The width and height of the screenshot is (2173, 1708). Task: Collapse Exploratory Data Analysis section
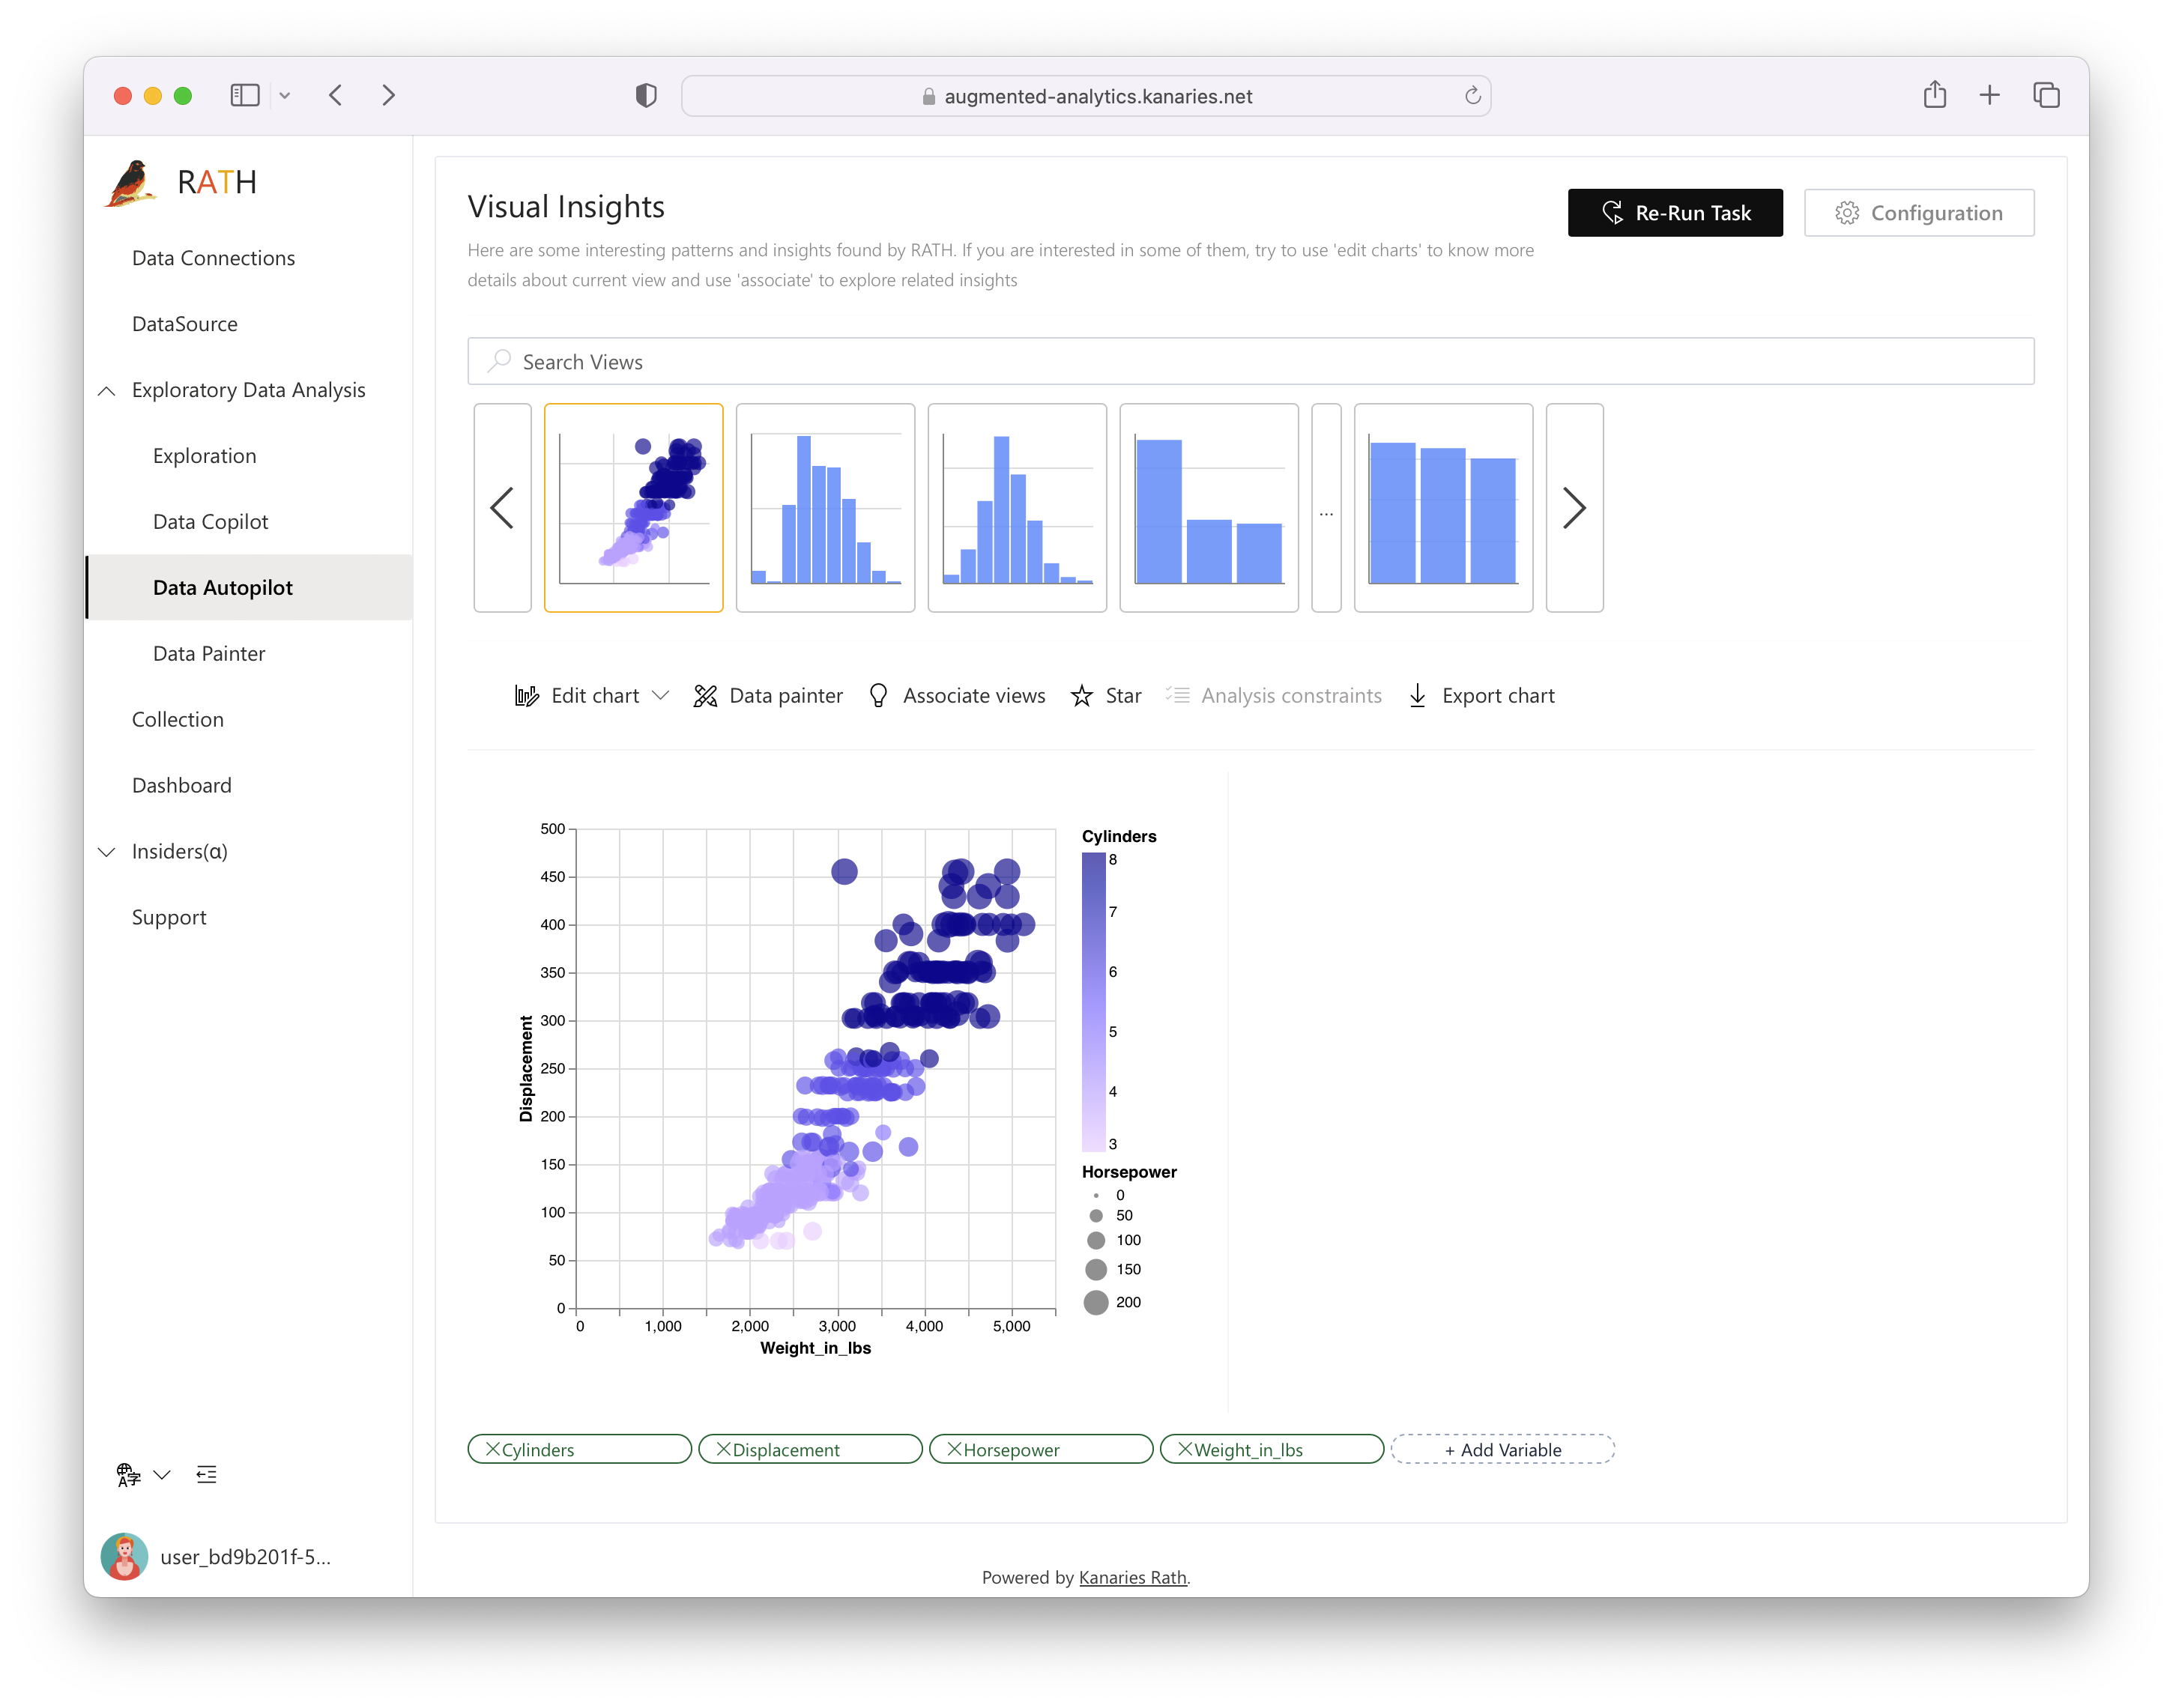(x=107, y=391)
